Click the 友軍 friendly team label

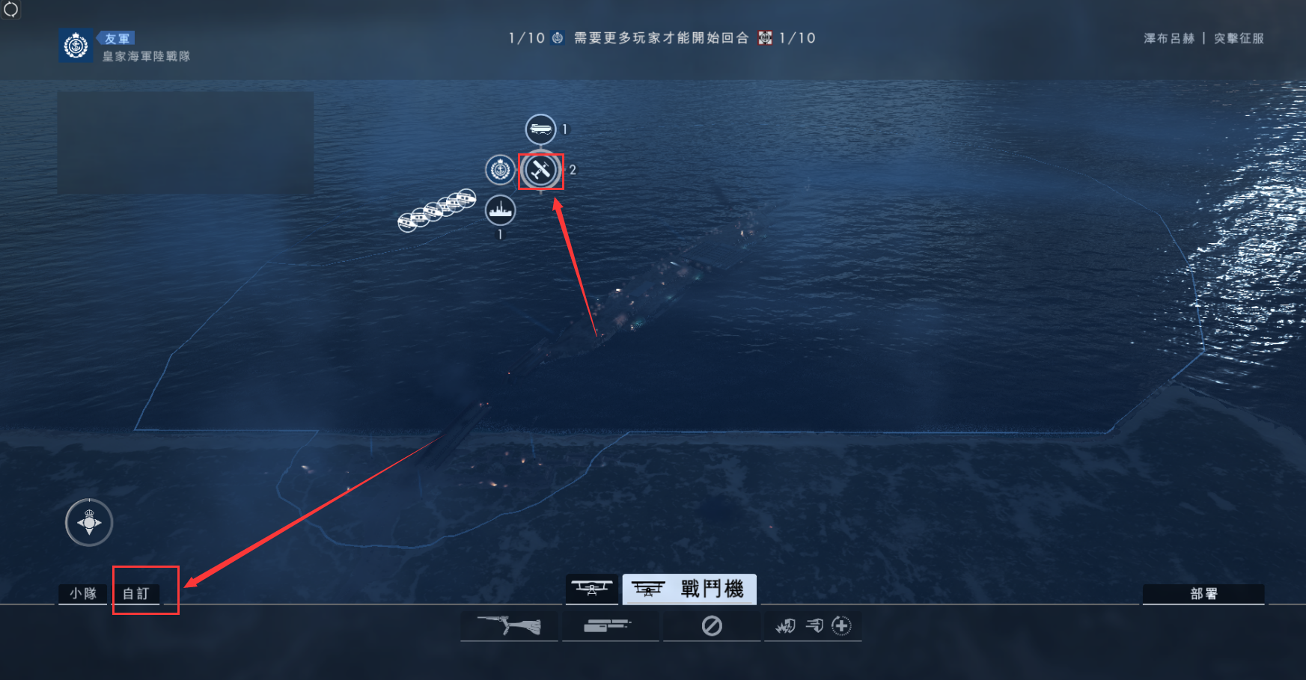coord(117,38)
